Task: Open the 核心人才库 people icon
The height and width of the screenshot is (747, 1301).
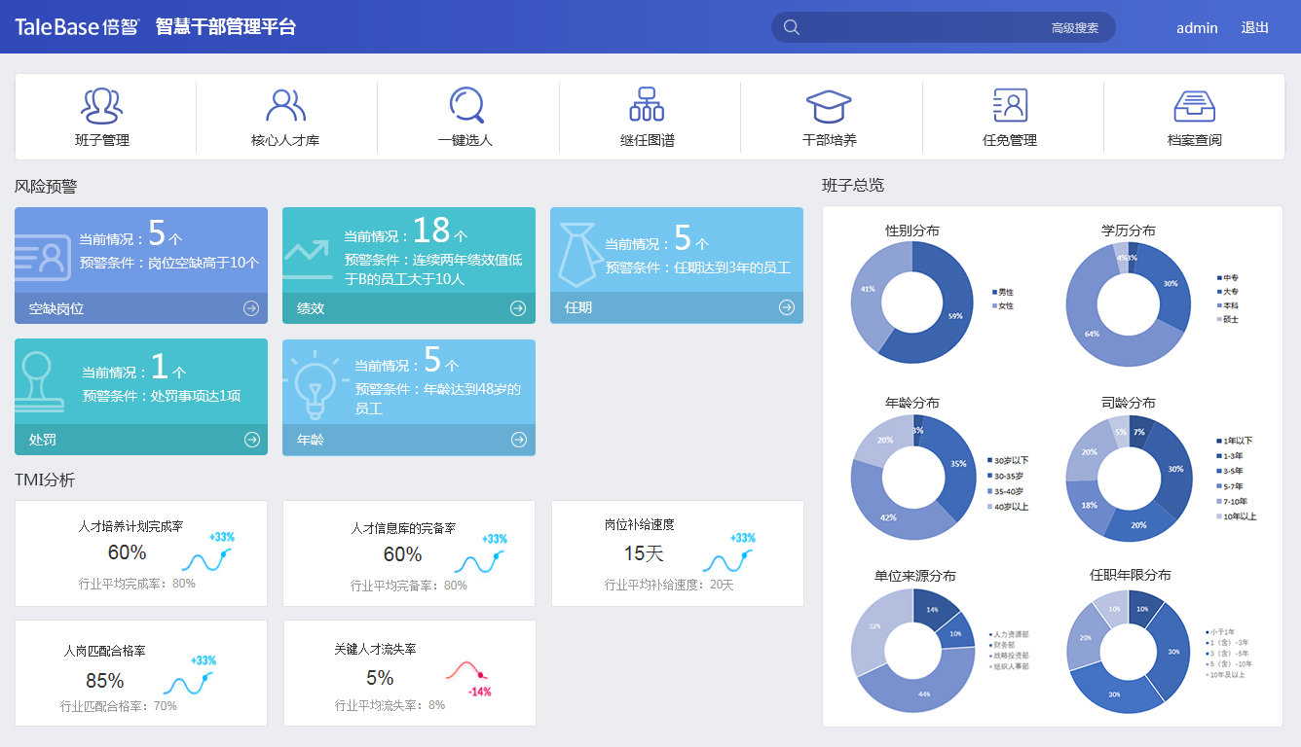Action: [285, 105]
